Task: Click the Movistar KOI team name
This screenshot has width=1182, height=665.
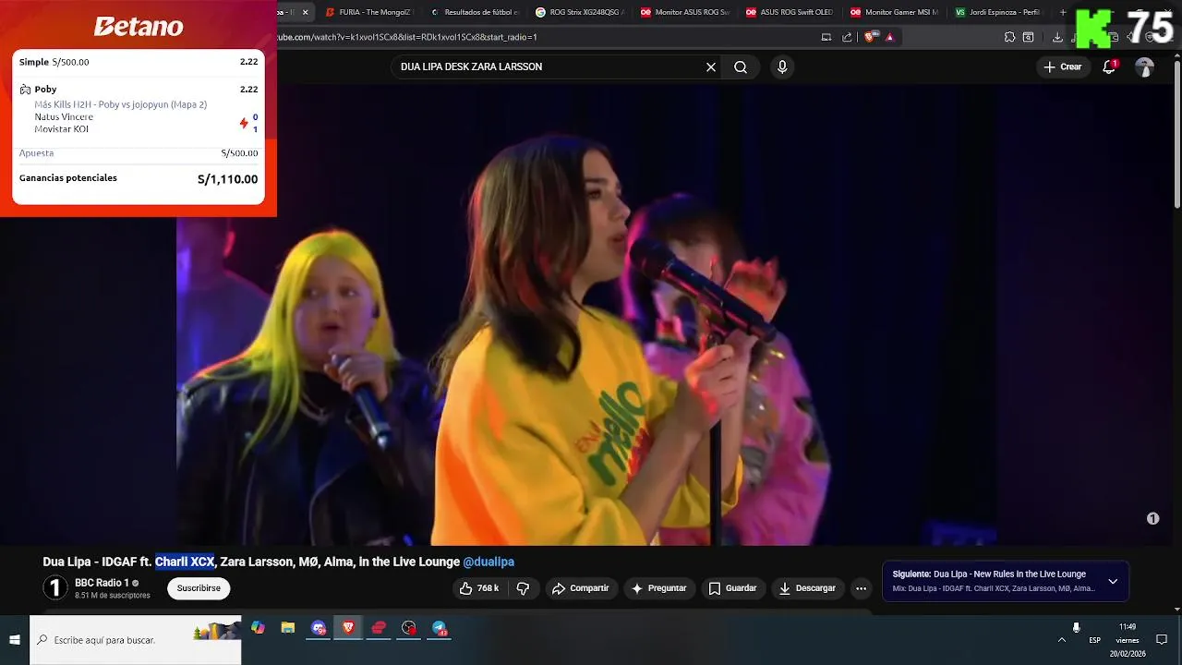Action: coord(61,128)
